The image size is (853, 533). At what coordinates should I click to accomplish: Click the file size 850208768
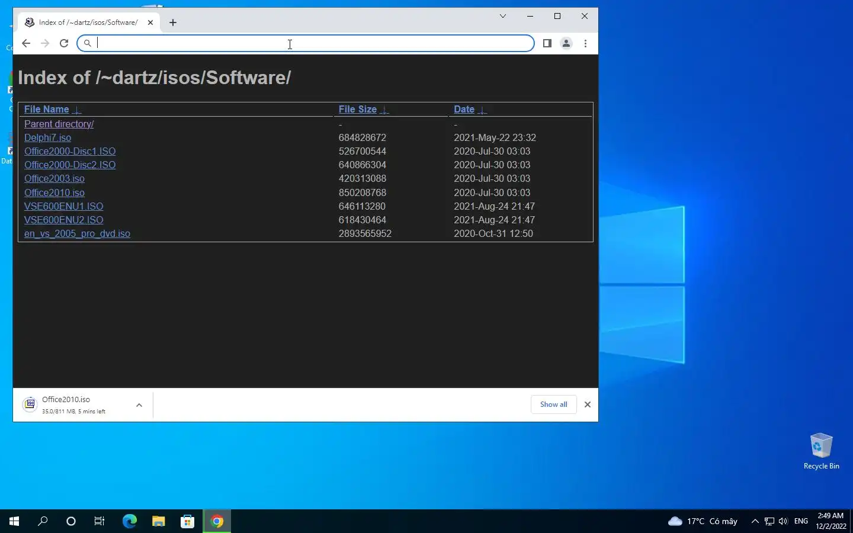pyautogui.click(x=363, y=192)
